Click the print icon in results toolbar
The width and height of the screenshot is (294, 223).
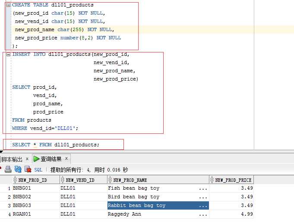click(8, 169)
